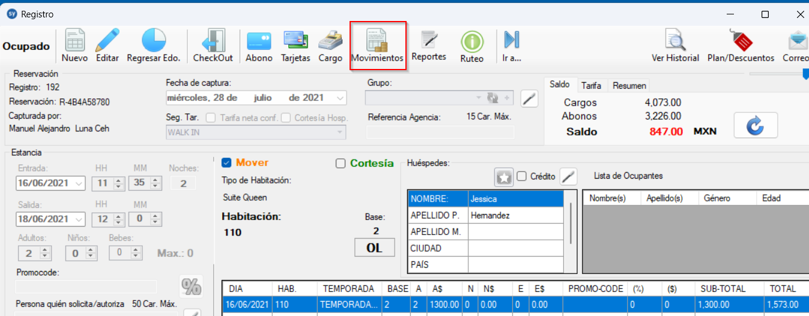Enable the Cortesía checkbox
The height and width of the screenshot is (316, 809).
[x=341, y=163]
